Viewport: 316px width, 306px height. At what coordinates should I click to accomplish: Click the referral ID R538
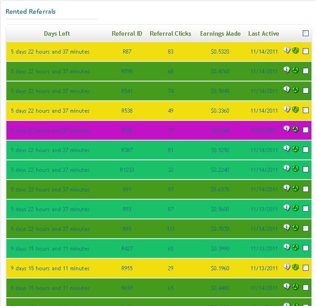[127, 111]
